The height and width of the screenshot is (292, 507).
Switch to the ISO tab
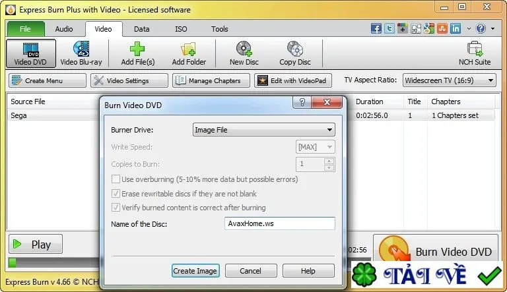coord(181,29)
